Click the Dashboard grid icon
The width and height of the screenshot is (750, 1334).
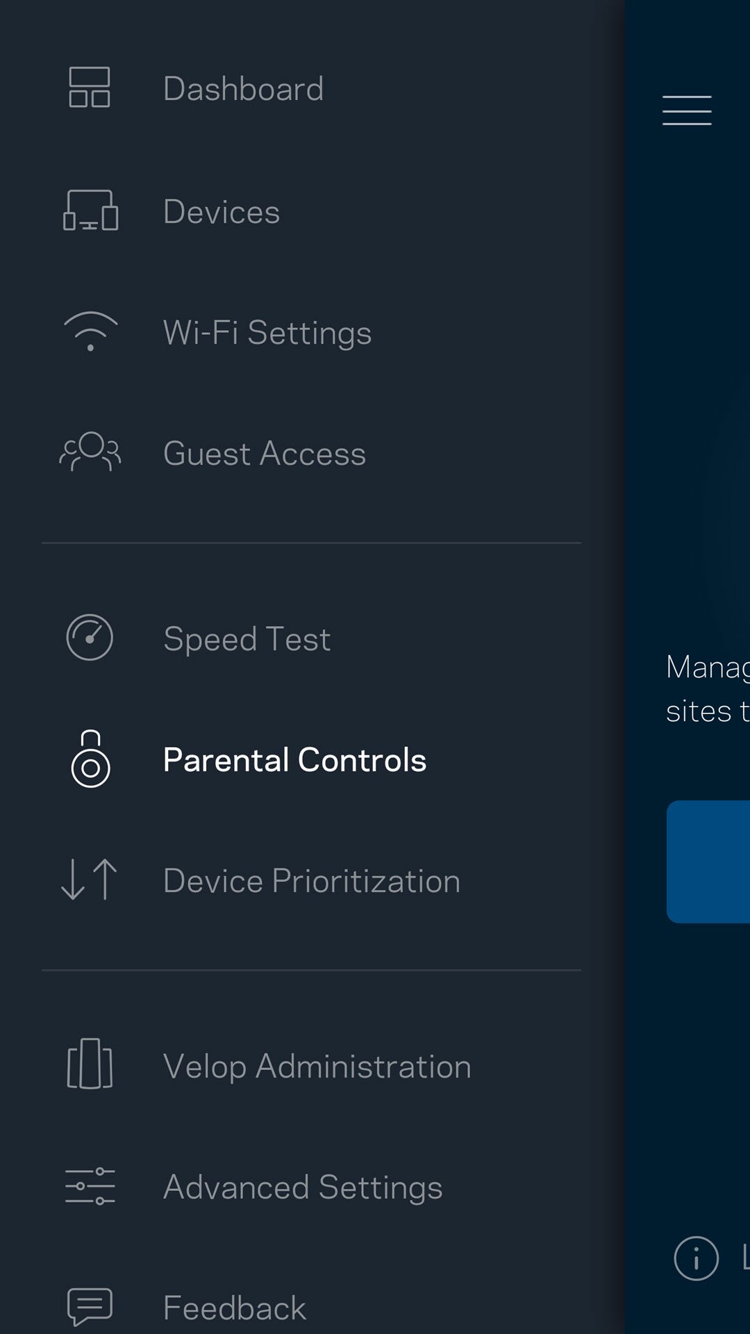(90, 88)
